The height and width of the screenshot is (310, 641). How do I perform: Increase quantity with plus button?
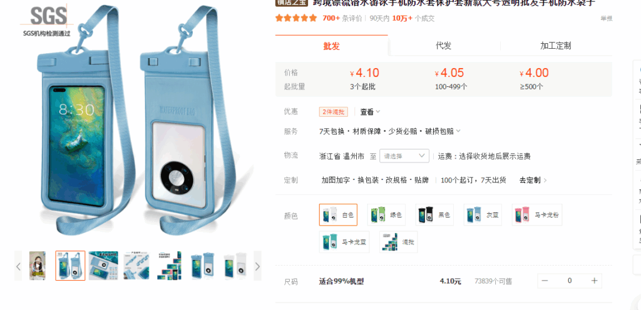tap(595, 281)
